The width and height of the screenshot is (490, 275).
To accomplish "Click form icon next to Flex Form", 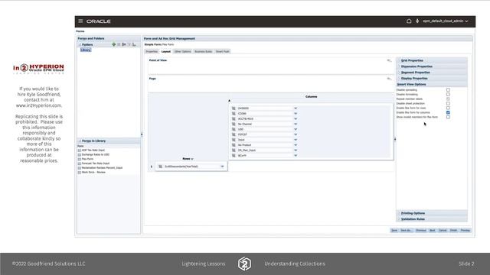I will coord(80,159).
